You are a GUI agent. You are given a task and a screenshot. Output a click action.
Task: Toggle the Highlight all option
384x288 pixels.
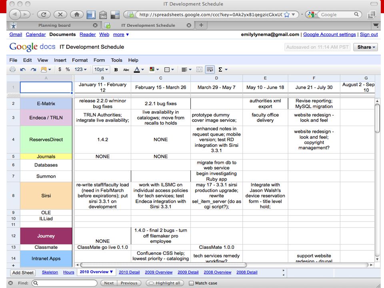coord(165,283)
